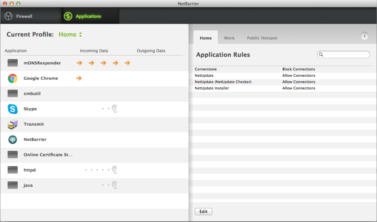Click the Transmit truck icon
377x222 pixels.
point(12,124)
